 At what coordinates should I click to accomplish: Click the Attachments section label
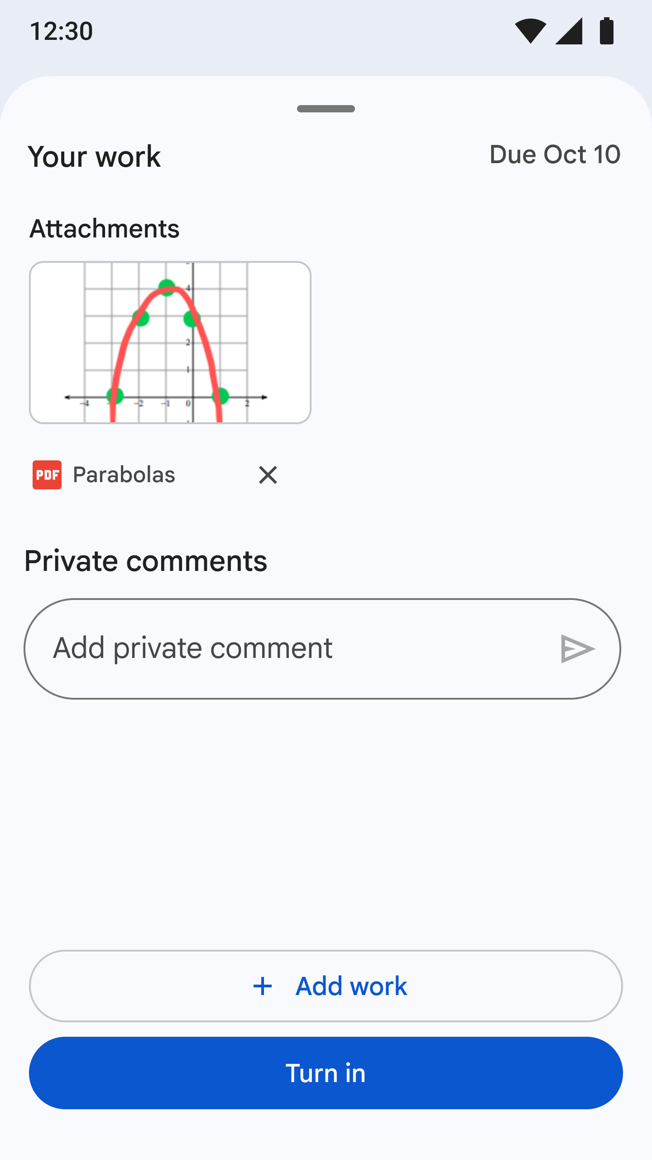[x=105, y=228]
